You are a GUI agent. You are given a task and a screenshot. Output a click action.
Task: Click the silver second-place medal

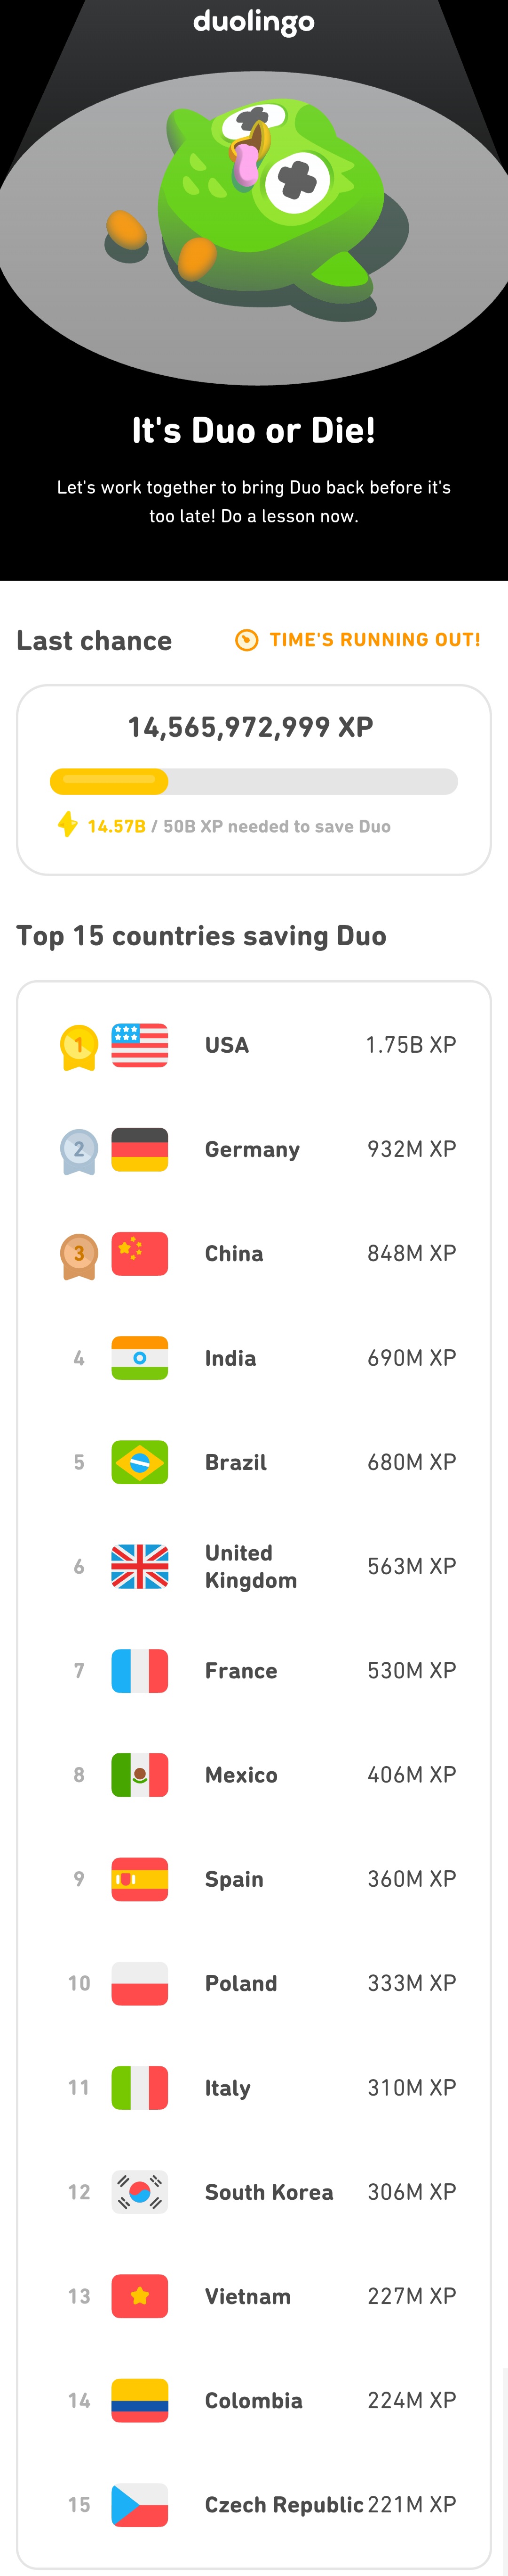[79, 1151]
